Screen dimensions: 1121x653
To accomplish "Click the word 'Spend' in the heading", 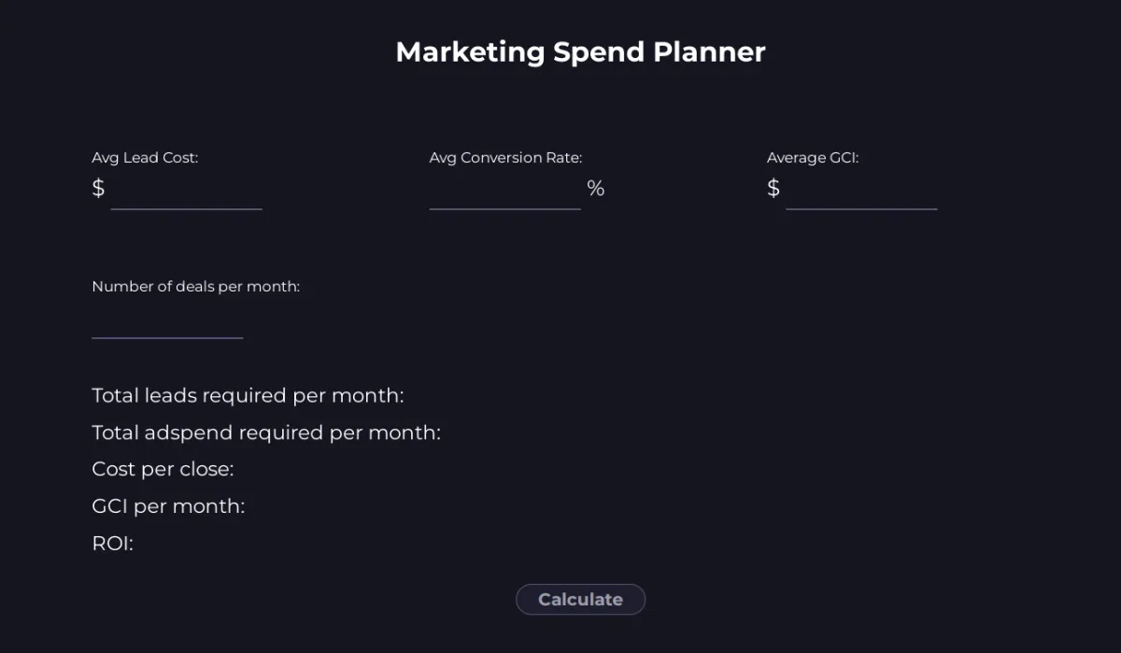I will [599, 52].
